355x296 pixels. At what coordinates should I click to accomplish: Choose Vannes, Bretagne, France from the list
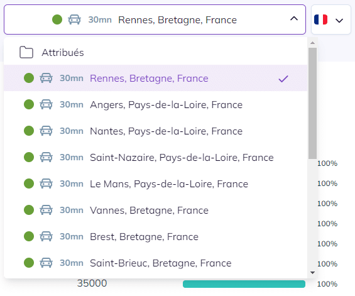[x=156, y=210]
